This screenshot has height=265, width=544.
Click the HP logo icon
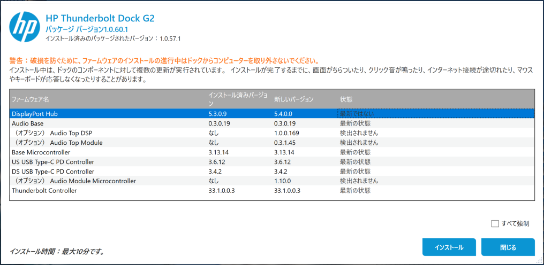click(25, 27)
